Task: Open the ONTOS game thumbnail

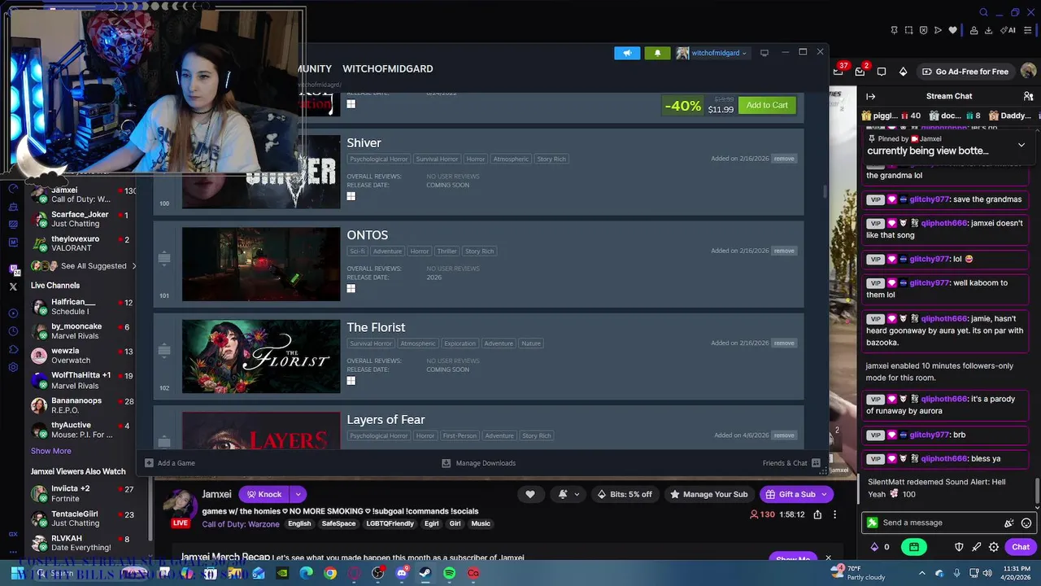Action: (x=261, y=264)
